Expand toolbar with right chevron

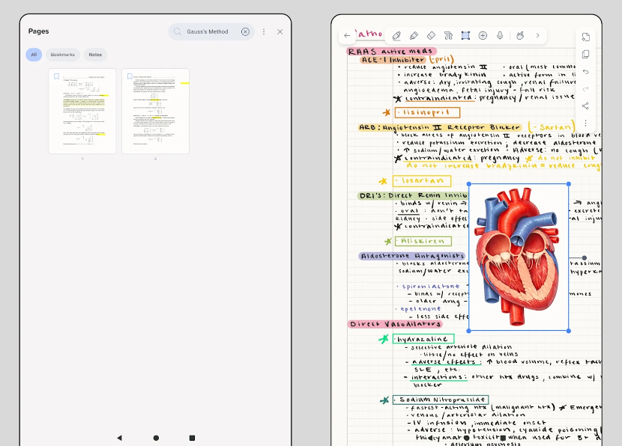click(x=538, y=36)
